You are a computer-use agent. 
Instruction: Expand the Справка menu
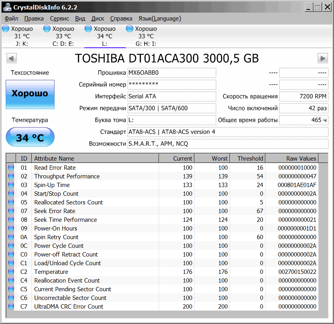[121, 19]
